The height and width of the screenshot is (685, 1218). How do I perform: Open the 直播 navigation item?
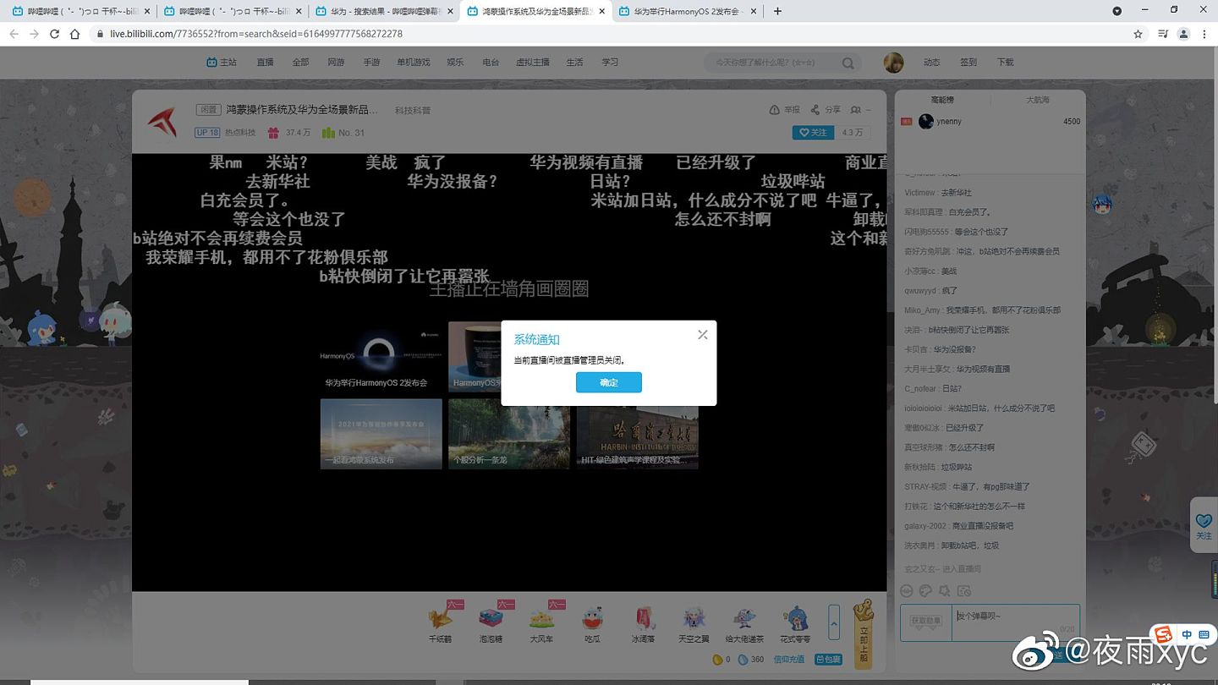point(265,63)
